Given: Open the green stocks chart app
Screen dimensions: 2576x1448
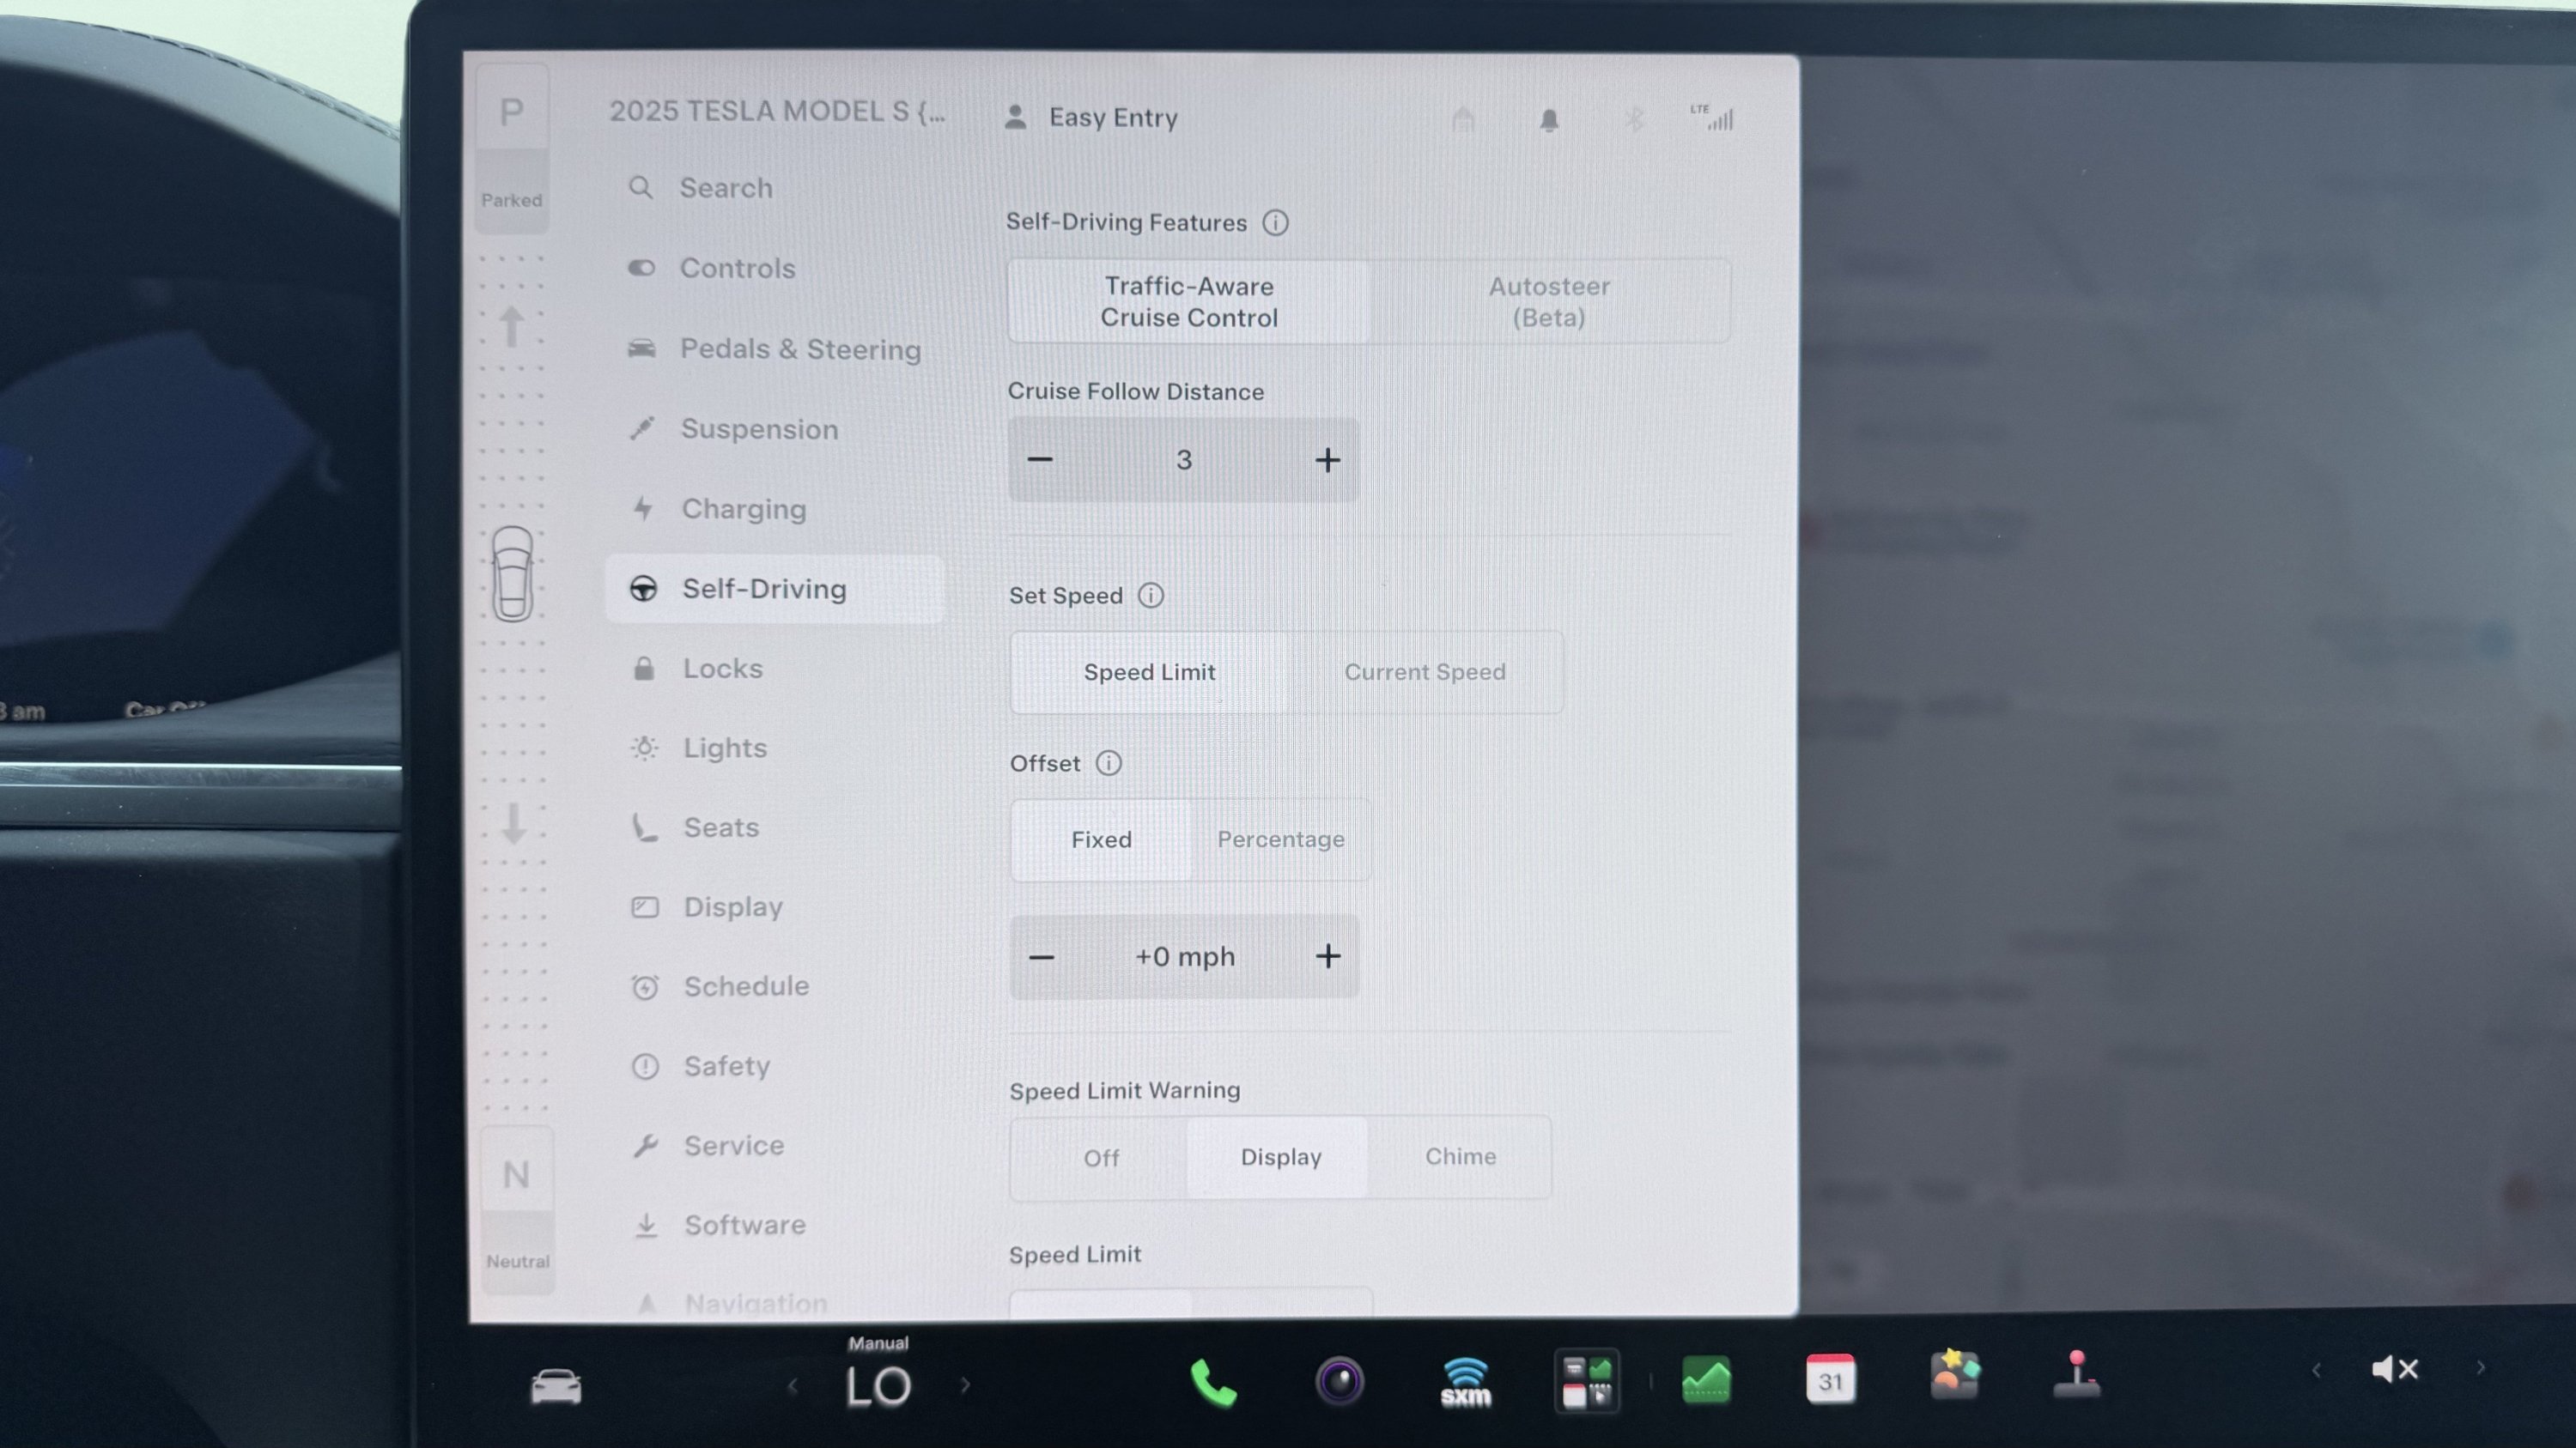Looking at the screenshot, I should click(x=1706, y=1381).
